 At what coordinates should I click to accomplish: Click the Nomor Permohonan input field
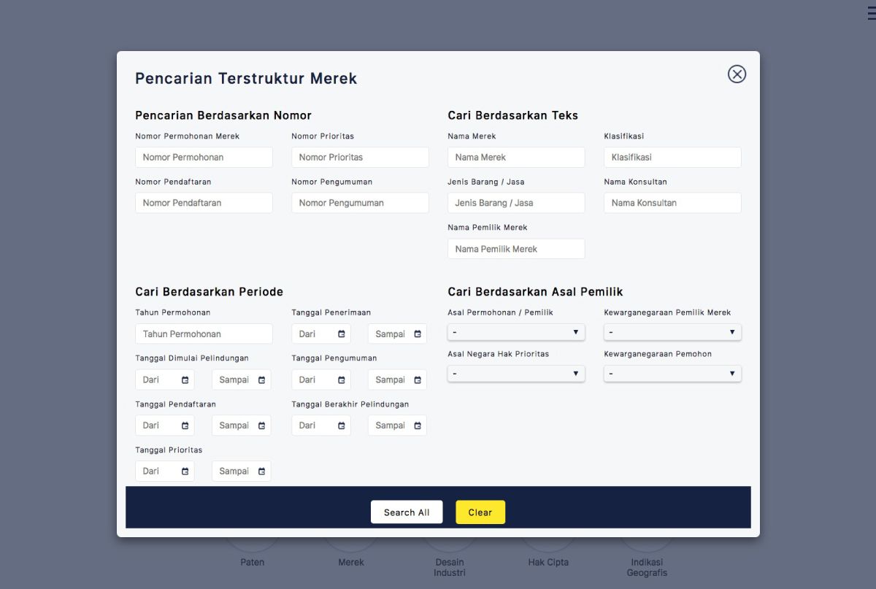[204, 158]
